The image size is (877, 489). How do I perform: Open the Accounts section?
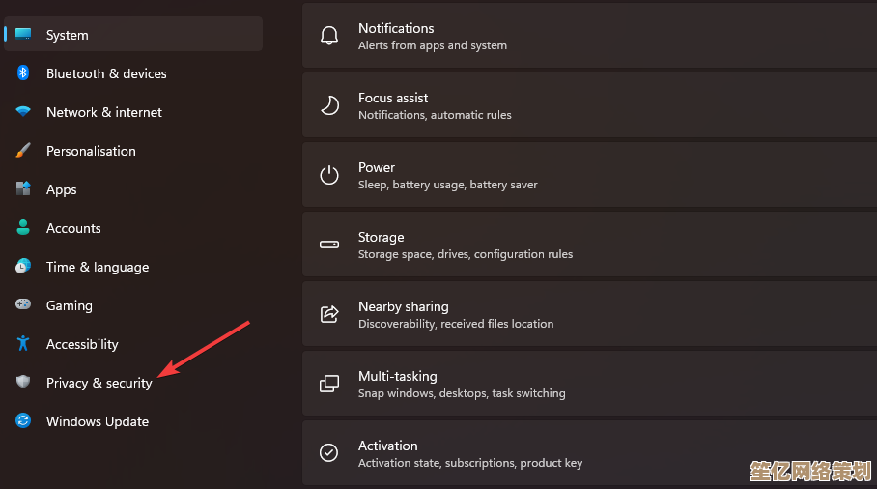tap(133, 227)
